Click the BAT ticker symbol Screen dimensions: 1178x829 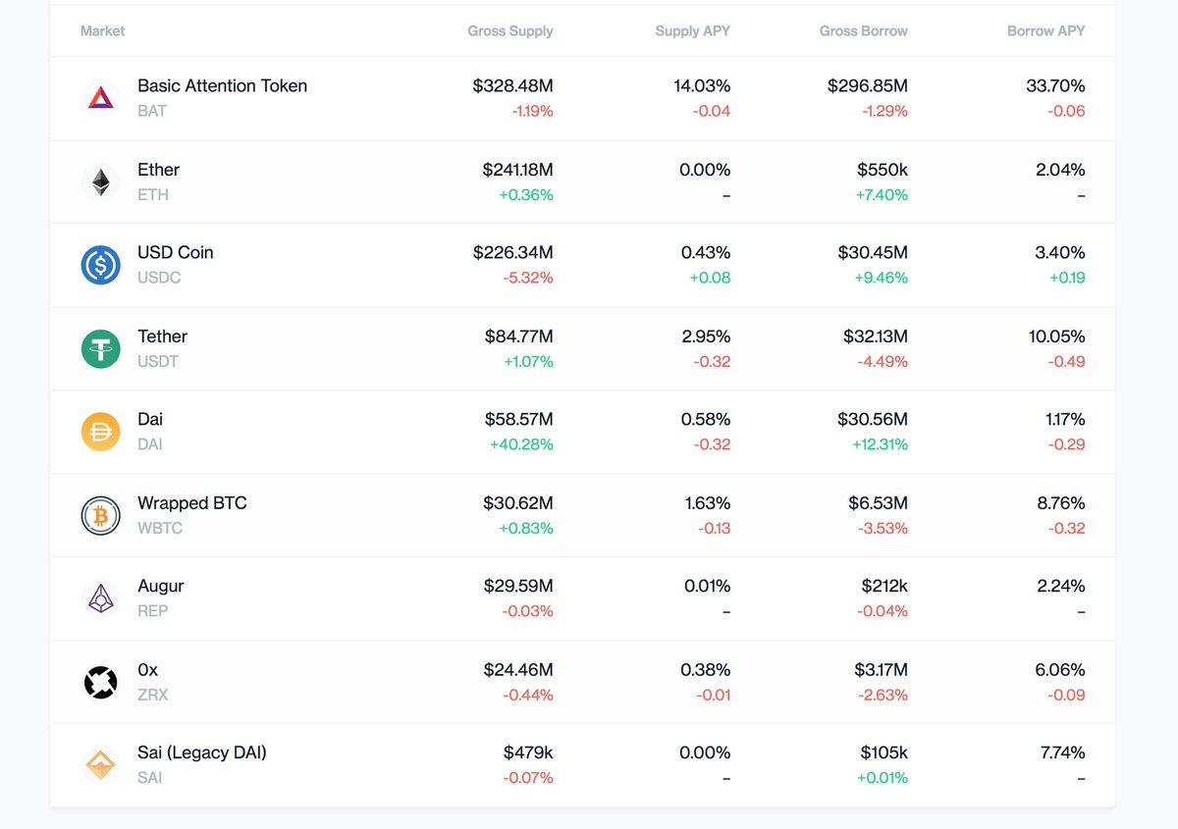click(152, 111)
